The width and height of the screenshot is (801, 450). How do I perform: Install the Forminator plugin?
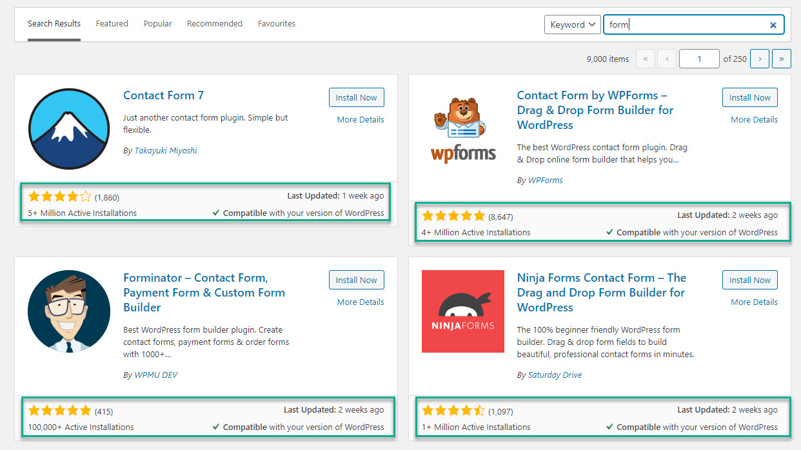pyautogui.click(x=357, y=280)
